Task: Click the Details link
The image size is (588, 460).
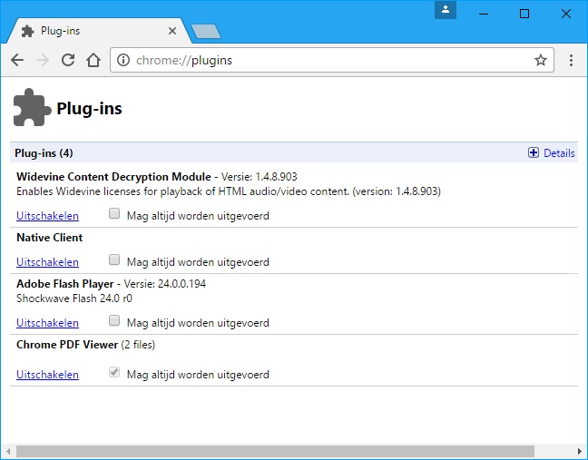Action: point(559,153)
